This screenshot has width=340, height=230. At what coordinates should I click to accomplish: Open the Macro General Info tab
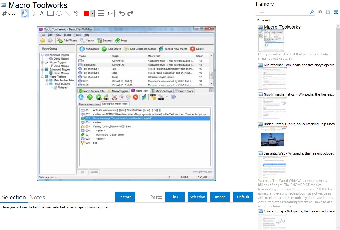point(91,91)
